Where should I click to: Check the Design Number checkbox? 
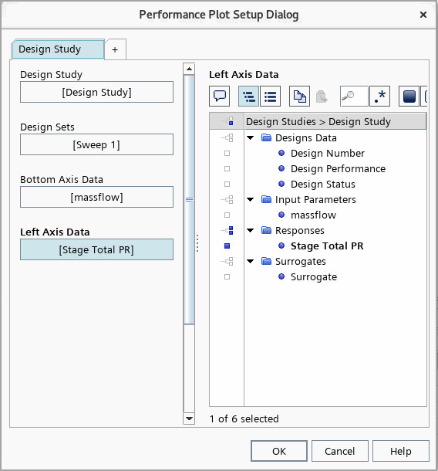[x=227, y=154]
